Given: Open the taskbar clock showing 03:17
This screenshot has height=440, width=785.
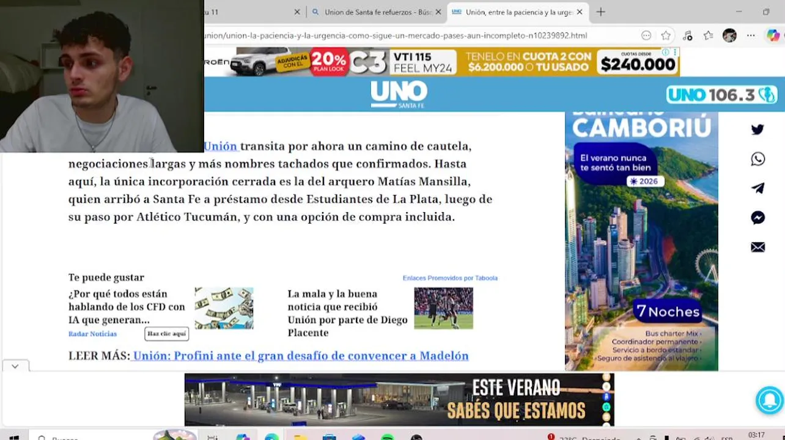Looking at the screenshot, I should 756,436.
